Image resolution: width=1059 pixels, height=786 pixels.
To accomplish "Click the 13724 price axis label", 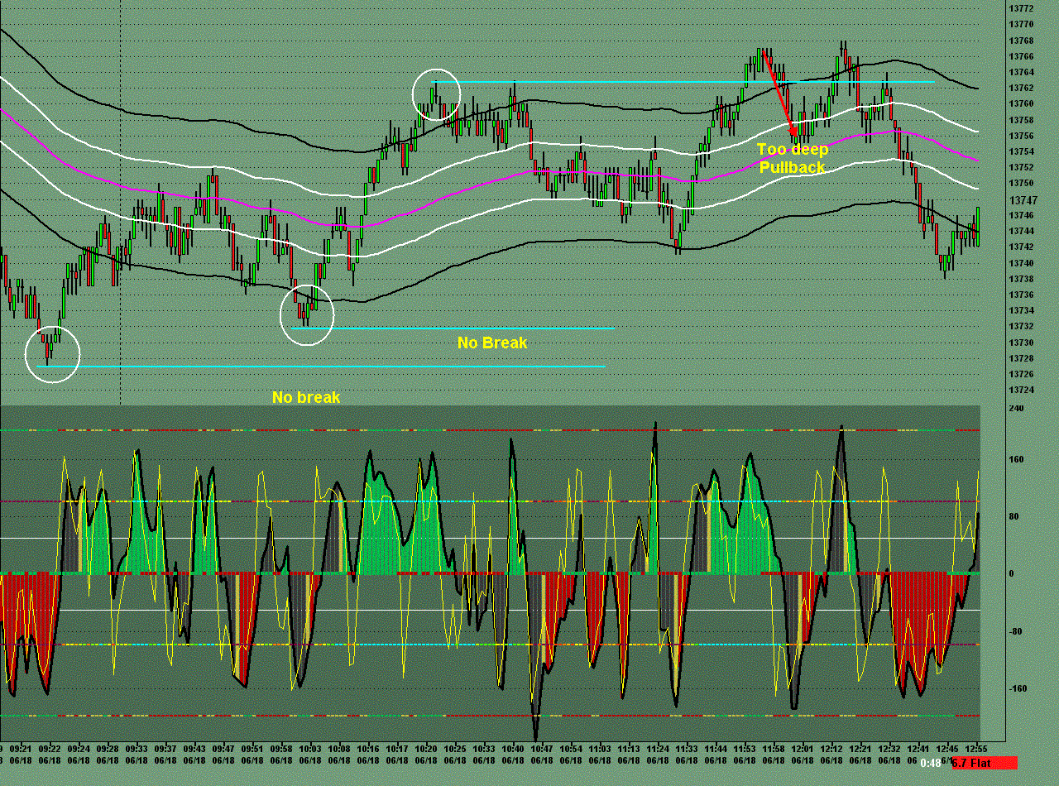I will [1021, 390].
